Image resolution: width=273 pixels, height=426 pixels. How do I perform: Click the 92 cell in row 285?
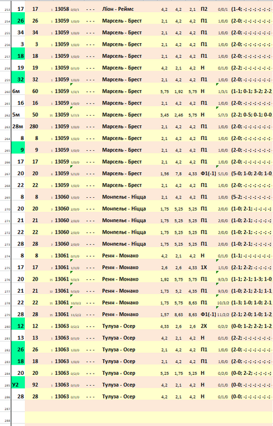[35, 385]
